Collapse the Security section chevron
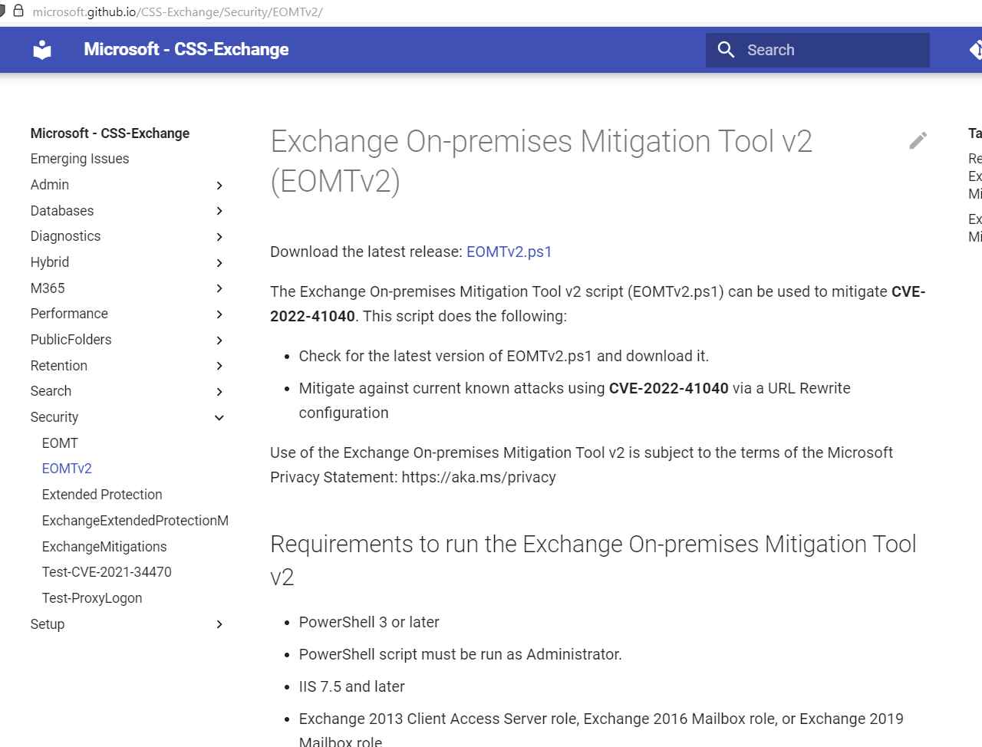 [219, 418]
